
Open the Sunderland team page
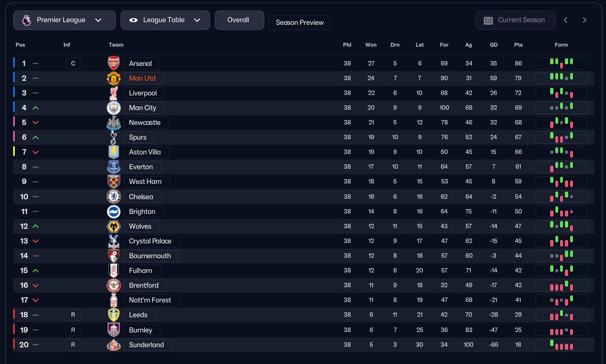coord(146,345)
